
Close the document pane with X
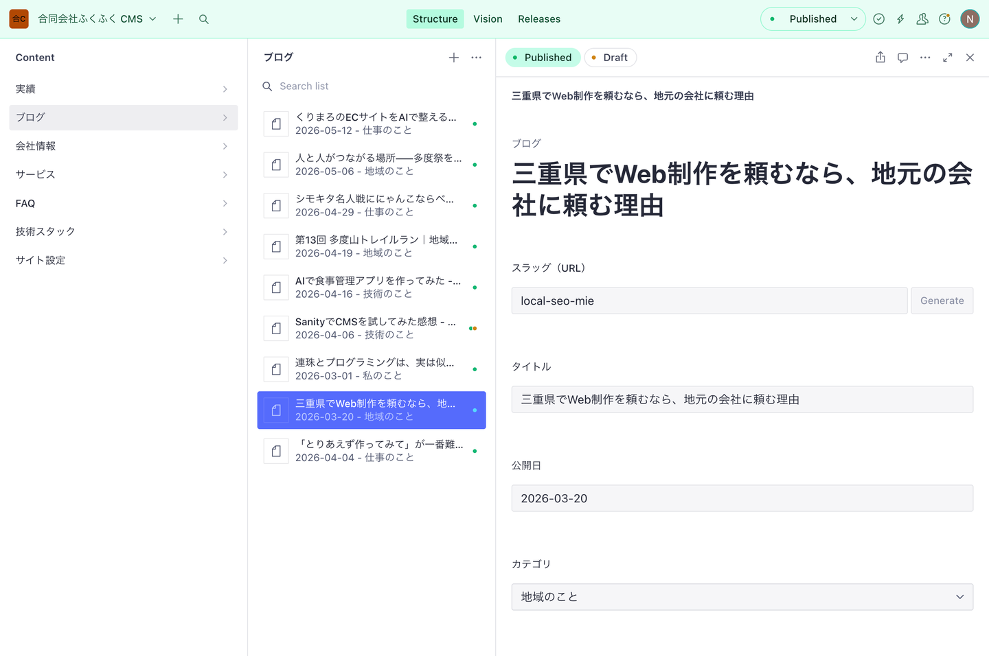point(970,58)
